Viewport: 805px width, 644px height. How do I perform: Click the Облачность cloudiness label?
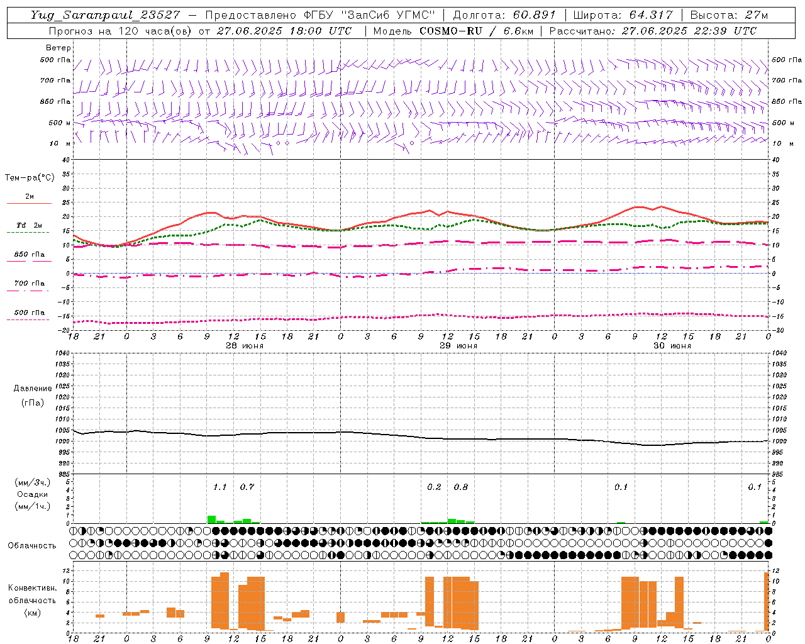click(x=32, y=545)
